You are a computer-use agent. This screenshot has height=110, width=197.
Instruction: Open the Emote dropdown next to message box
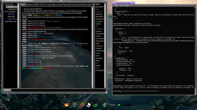pyautogui.click(x=7, y=90)
